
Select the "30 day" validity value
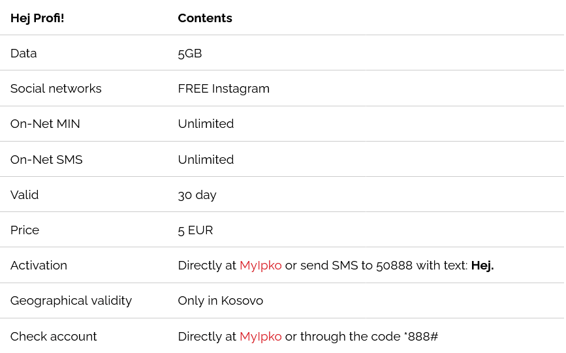197,195
